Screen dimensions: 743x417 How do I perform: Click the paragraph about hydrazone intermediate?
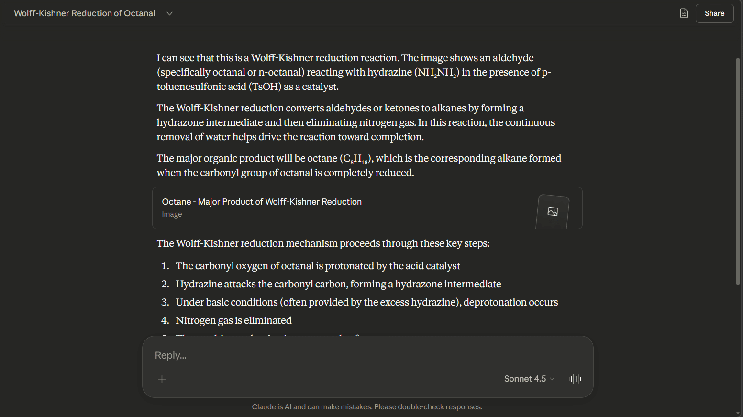click(x=356, y=122)
